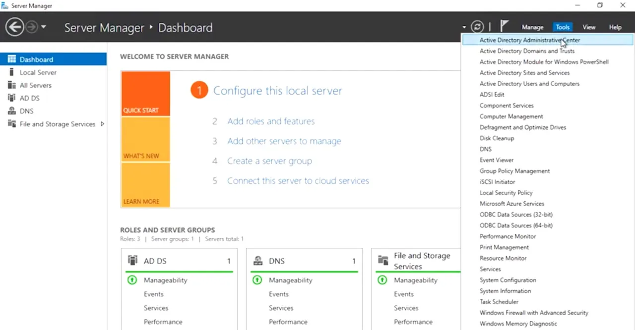Click the WHAT'S NEW tile
The width and height of the screenshot is (635, 330).
(x=145, y=139)
